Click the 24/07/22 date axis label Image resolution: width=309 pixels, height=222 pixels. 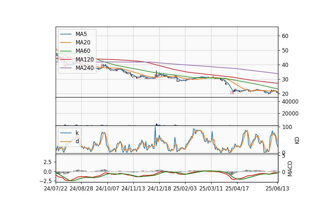56,189
